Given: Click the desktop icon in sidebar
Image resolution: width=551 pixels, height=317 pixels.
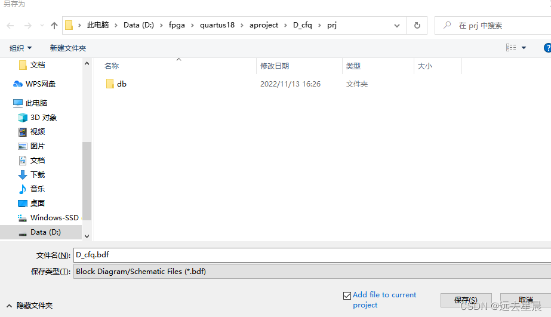Looking at the screenshot, I should coord(23,204).
